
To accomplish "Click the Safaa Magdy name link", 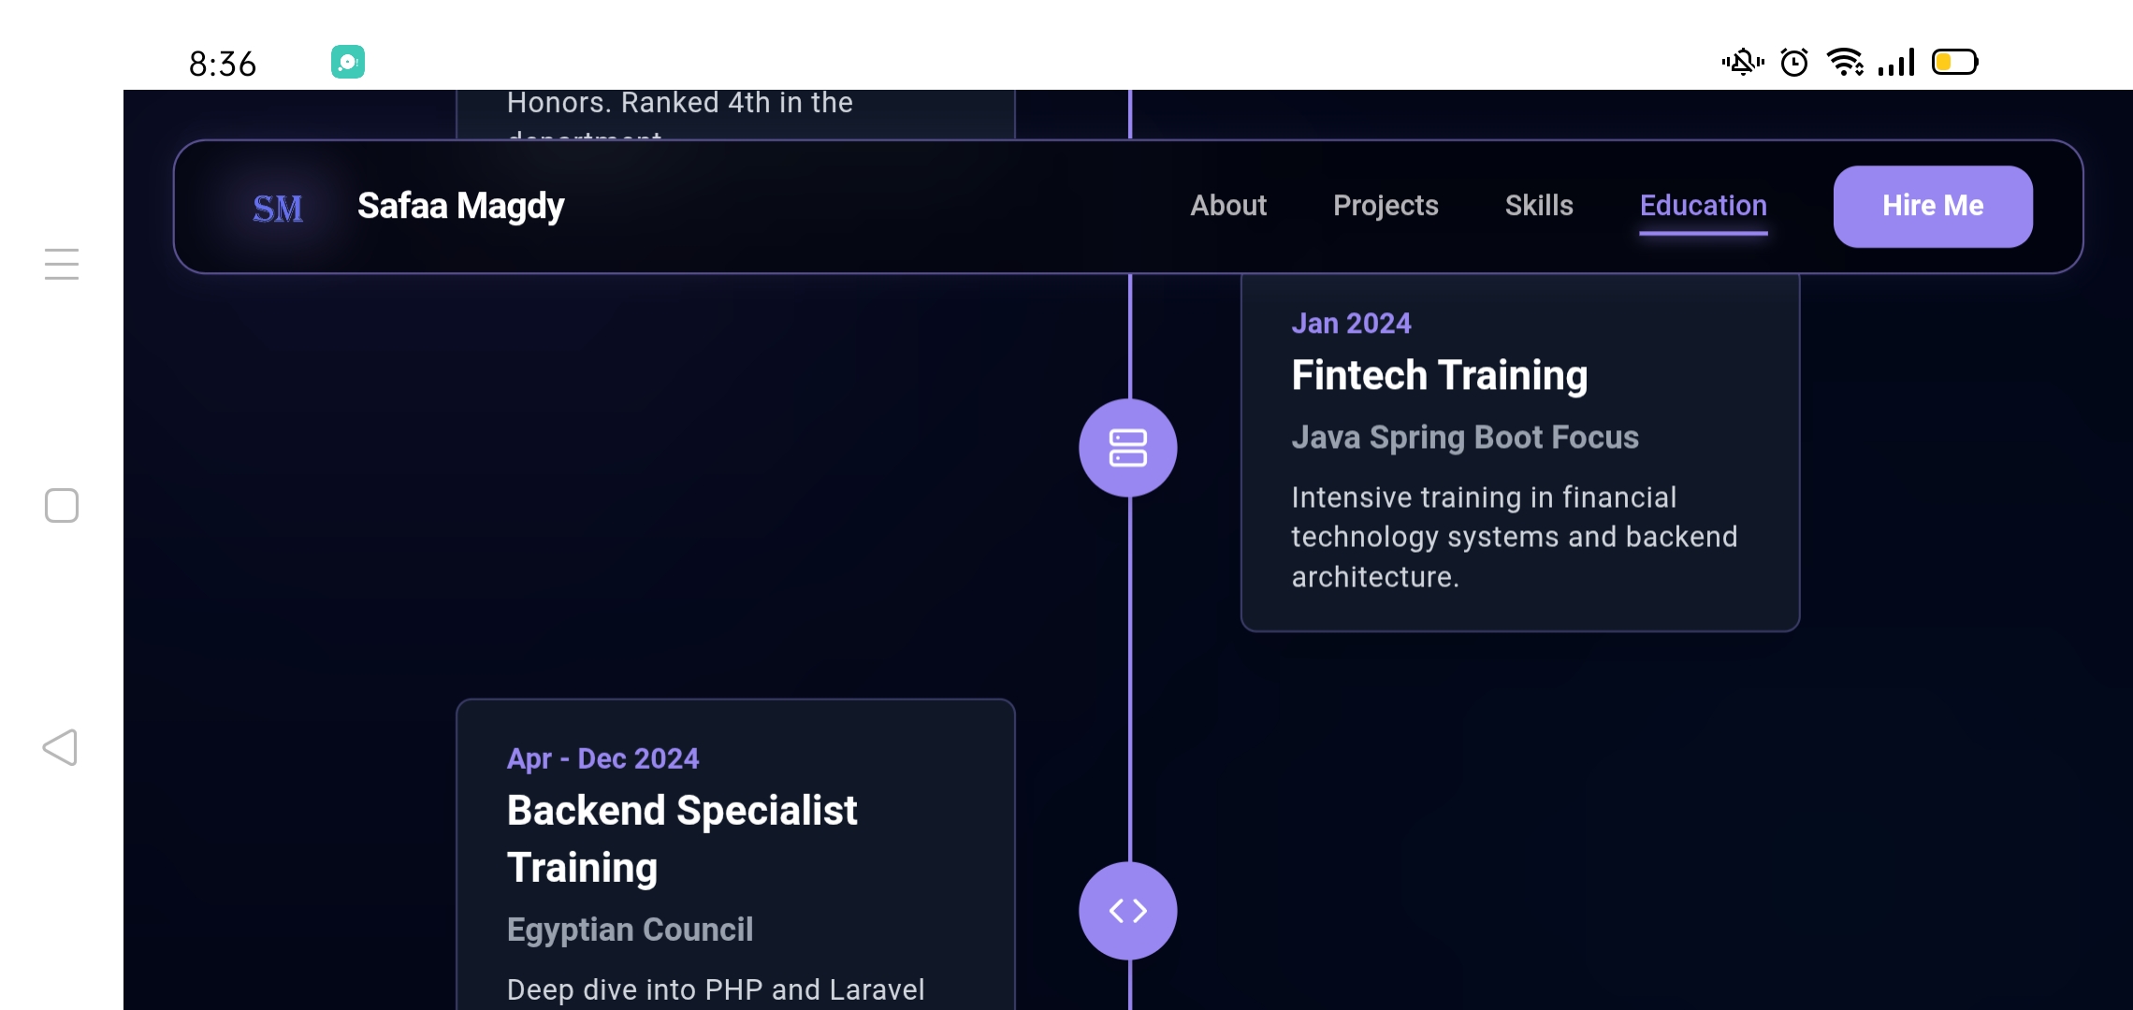I will tap(460, 206).
